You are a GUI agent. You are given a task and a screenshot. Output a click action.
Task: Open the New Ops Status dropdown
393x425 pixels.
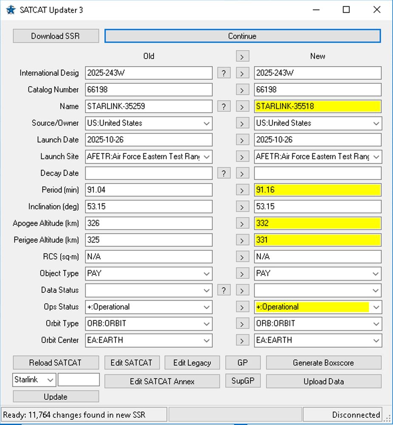coord(376,307)
